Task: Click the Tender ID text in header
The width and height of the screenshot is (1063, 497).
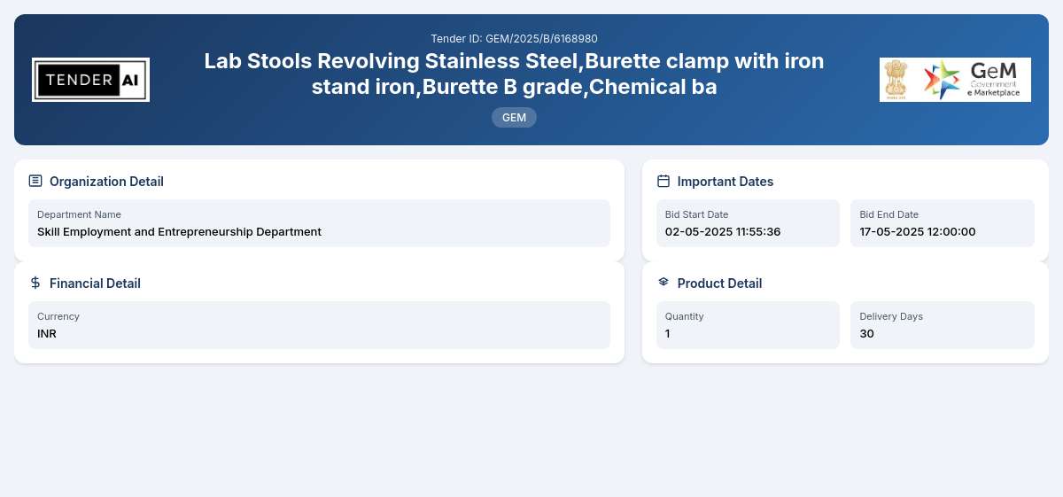Action: click(x=514, y=39)
